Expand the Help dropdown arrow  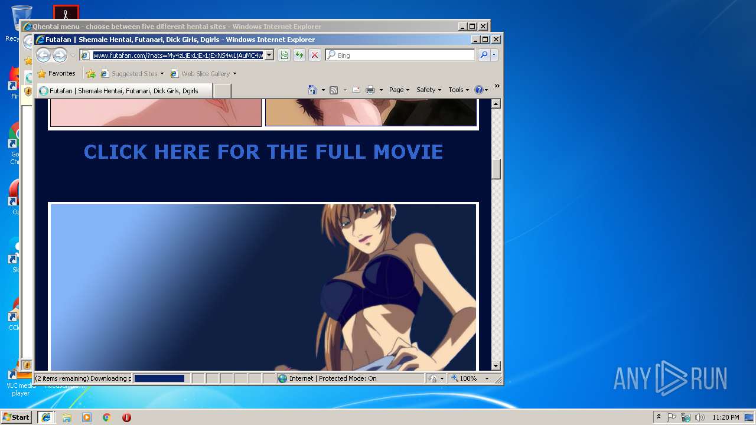[487, 90]
